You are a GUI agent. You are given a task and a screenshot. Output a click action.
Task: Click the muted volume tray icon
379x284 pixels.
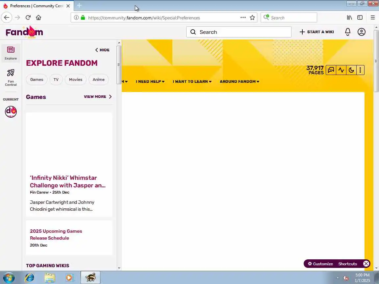[346, 278]
